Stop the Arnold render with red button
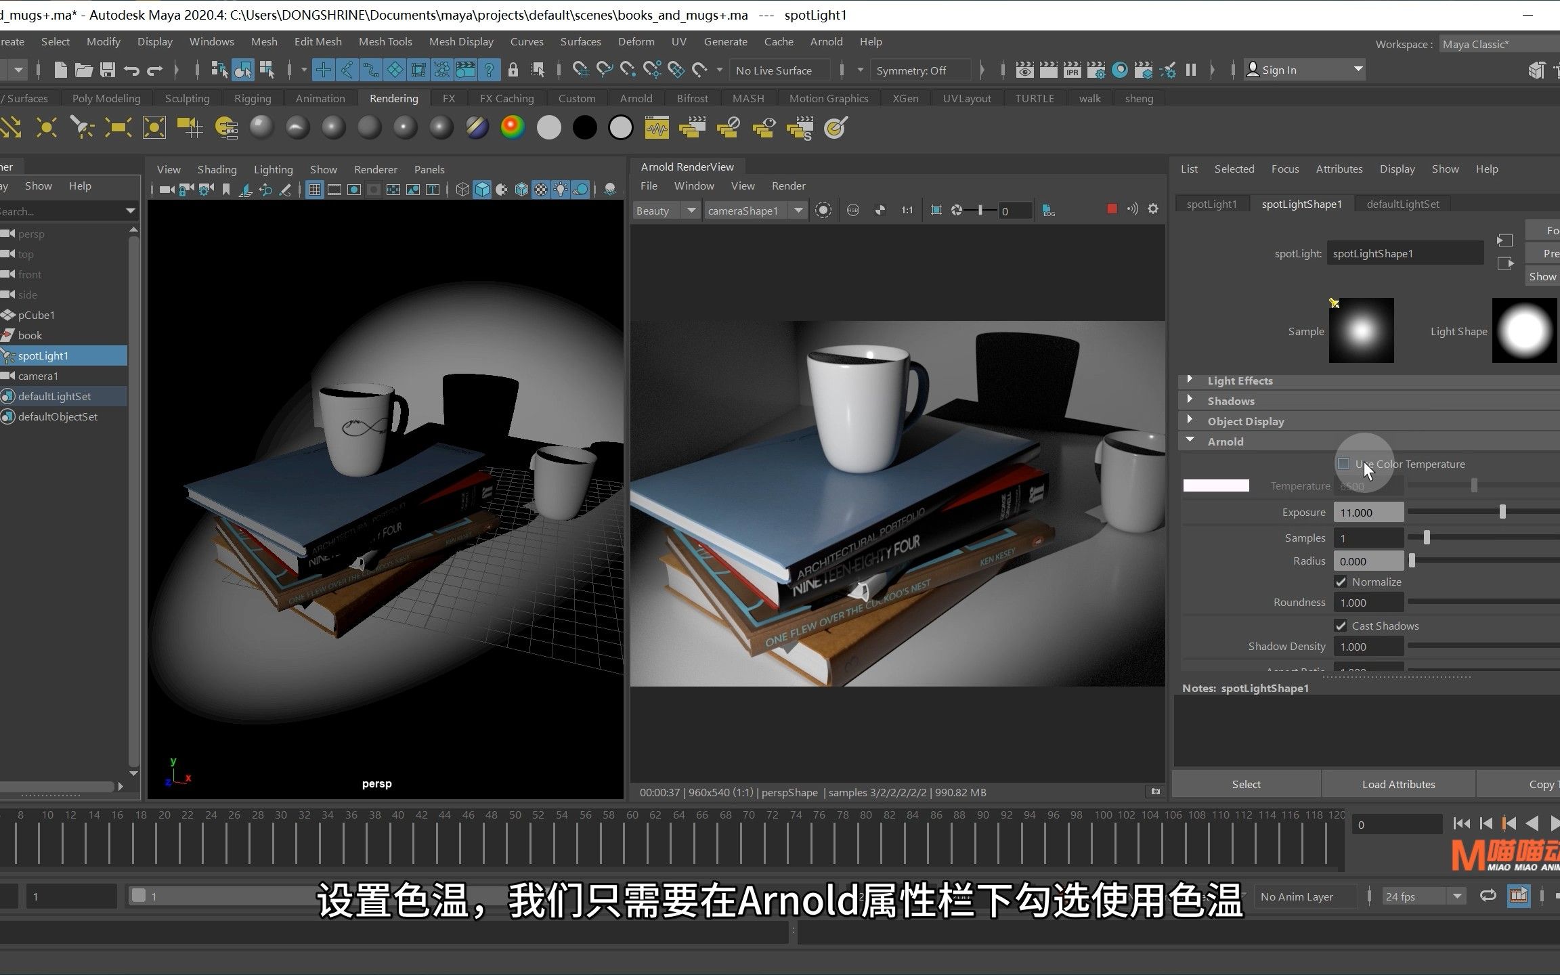The height and width of the screenshot is (975, 1560). coord(1111,209)
